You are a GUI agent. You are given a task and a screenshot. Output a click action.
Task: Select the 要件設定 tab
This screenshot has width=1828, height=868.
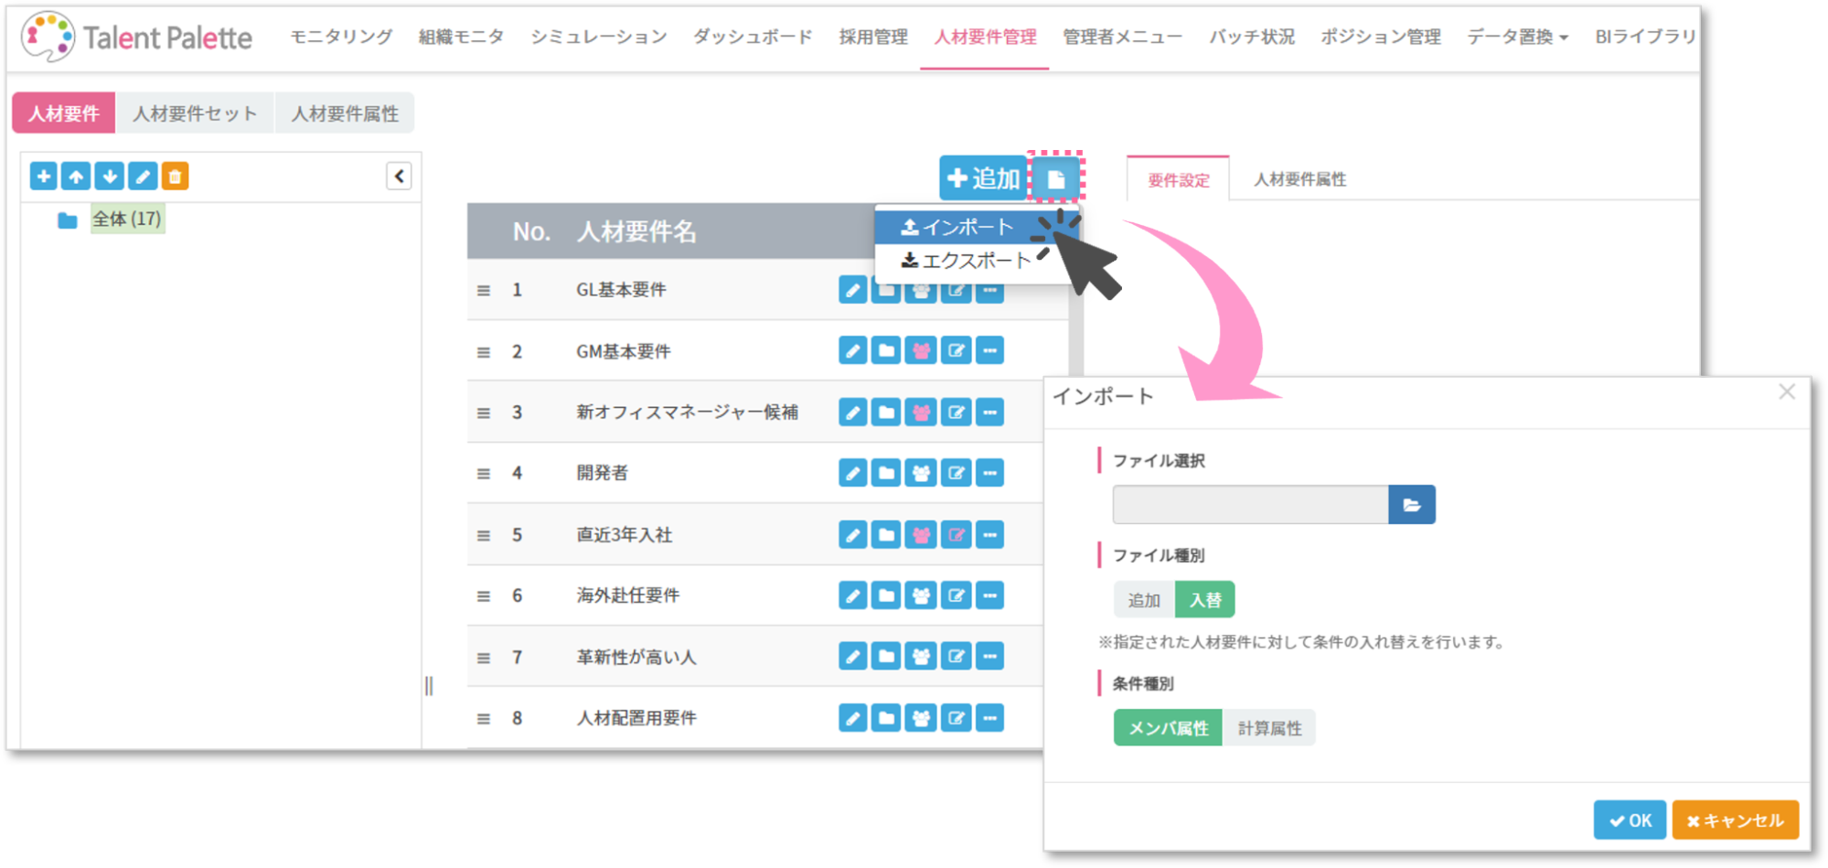[x=1178, y=179]
